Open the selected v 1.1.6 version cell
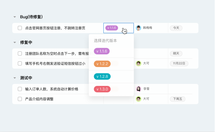 119,28
